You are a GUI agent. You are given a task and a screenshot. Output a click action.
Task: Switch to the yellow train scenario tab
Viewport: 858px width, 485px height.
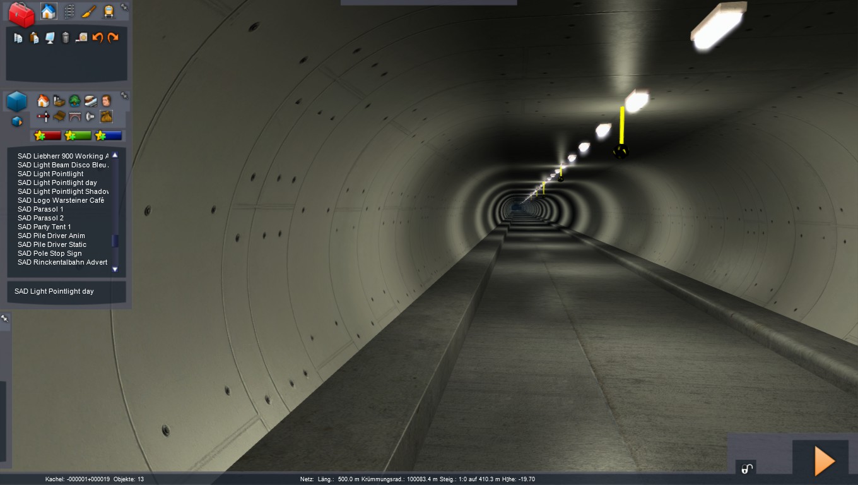(109, 11)
